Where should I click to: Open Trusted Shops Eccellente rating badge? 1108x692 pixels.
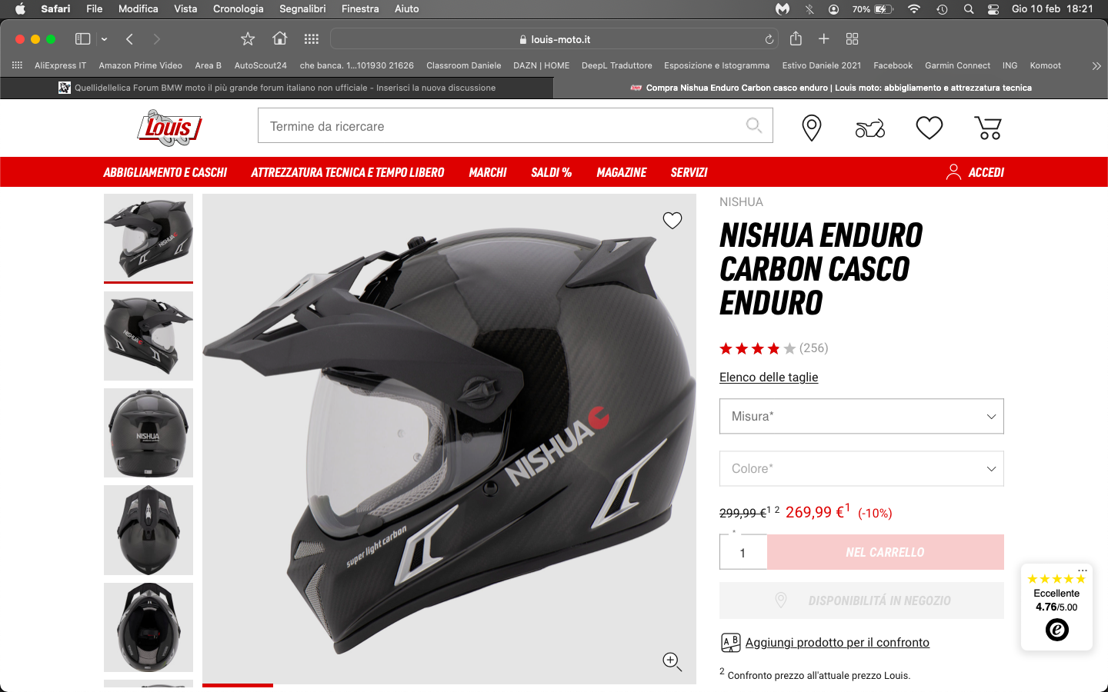[x=1056, y=607]
